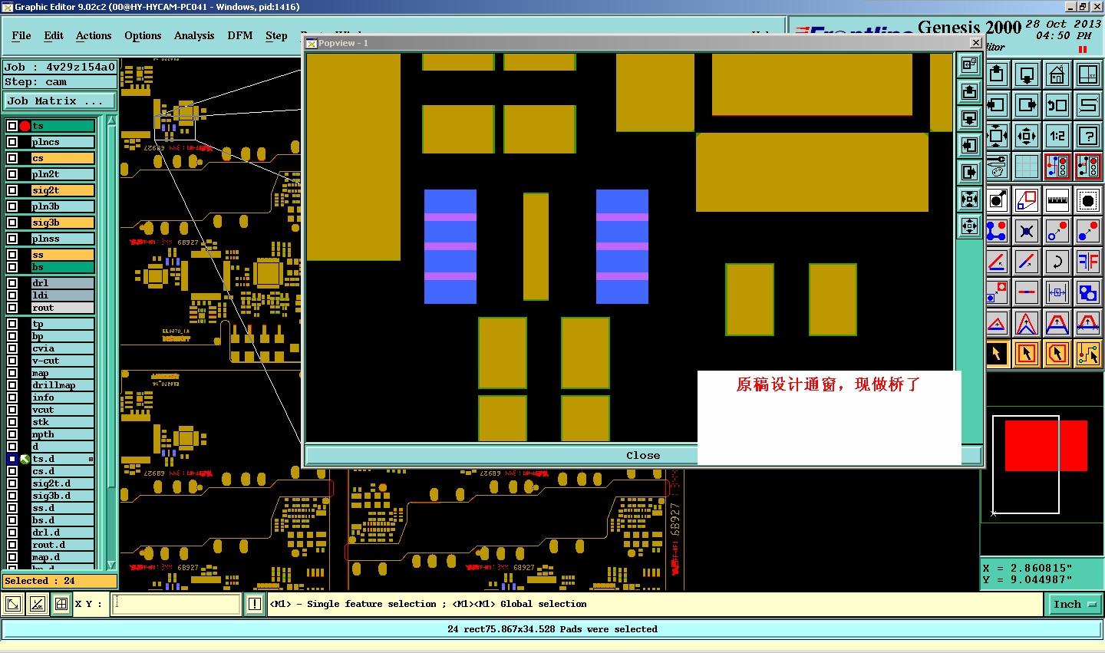The height and width of the screenshot is (653, 1105).
Task: Select the black arrow single selection tool
Action: [997, 354]
